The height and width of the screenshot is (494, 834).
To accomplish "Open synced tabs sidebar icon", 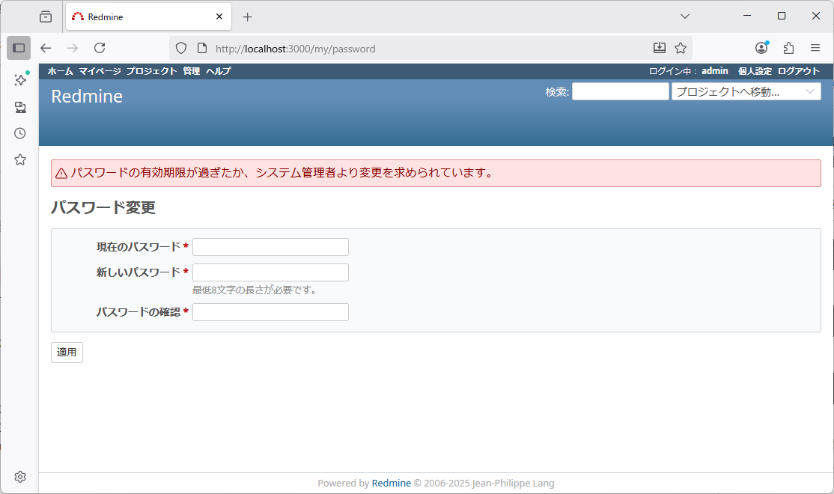I will [x=20, y=108].
